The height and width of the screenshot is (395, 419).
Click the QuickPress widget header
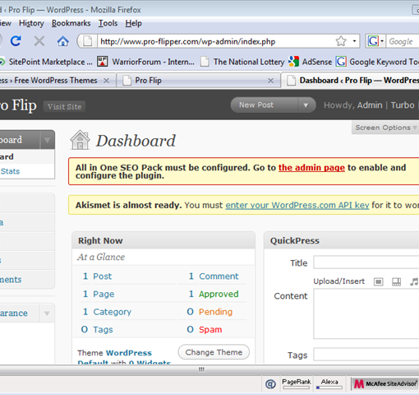click(342, 240)
